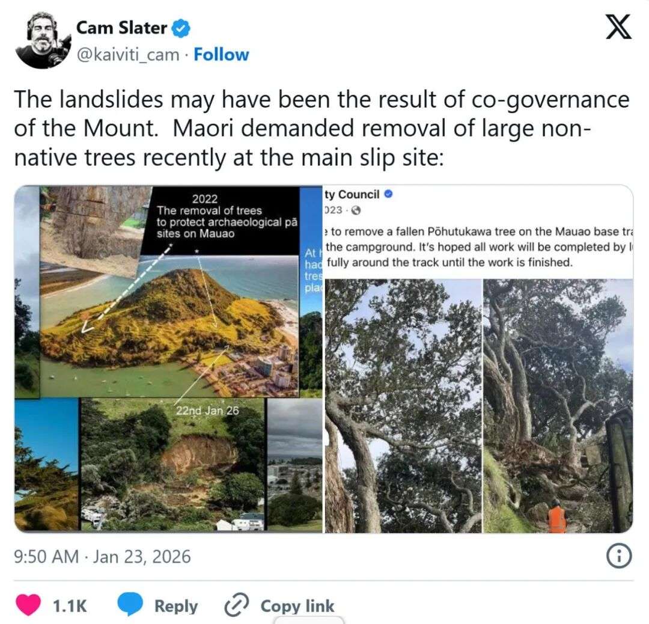Open the photo with the orange-vested worker

pos(557,406)
